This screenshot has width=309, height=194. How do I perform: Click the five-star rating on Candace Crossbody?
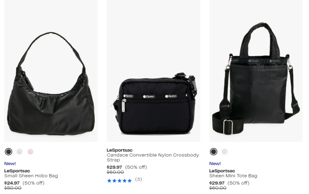point(119,181)
